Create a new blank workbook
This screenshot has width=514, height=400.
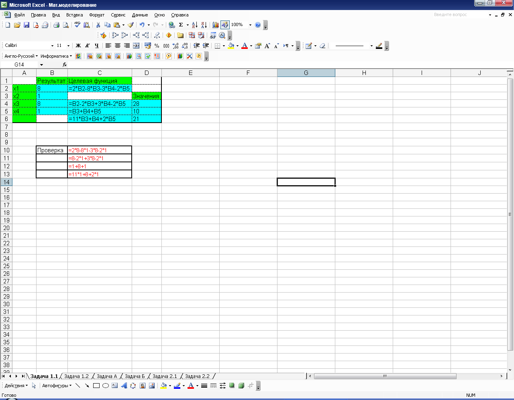pos(8,25)
